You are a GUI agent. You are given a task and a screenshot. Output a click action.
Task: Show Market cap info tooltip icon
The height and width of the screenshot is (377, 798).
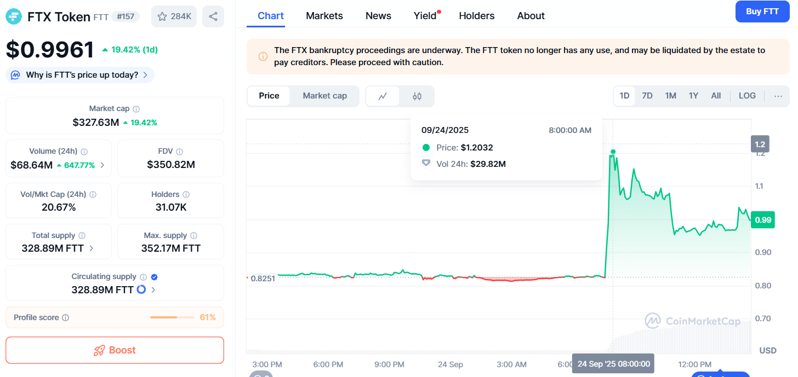click(x=136, y=109)
